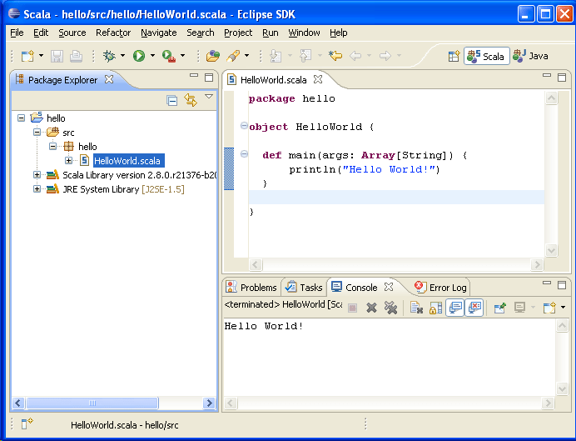Click the Remove Launch X icon in Console

click(x=371, y=308)
